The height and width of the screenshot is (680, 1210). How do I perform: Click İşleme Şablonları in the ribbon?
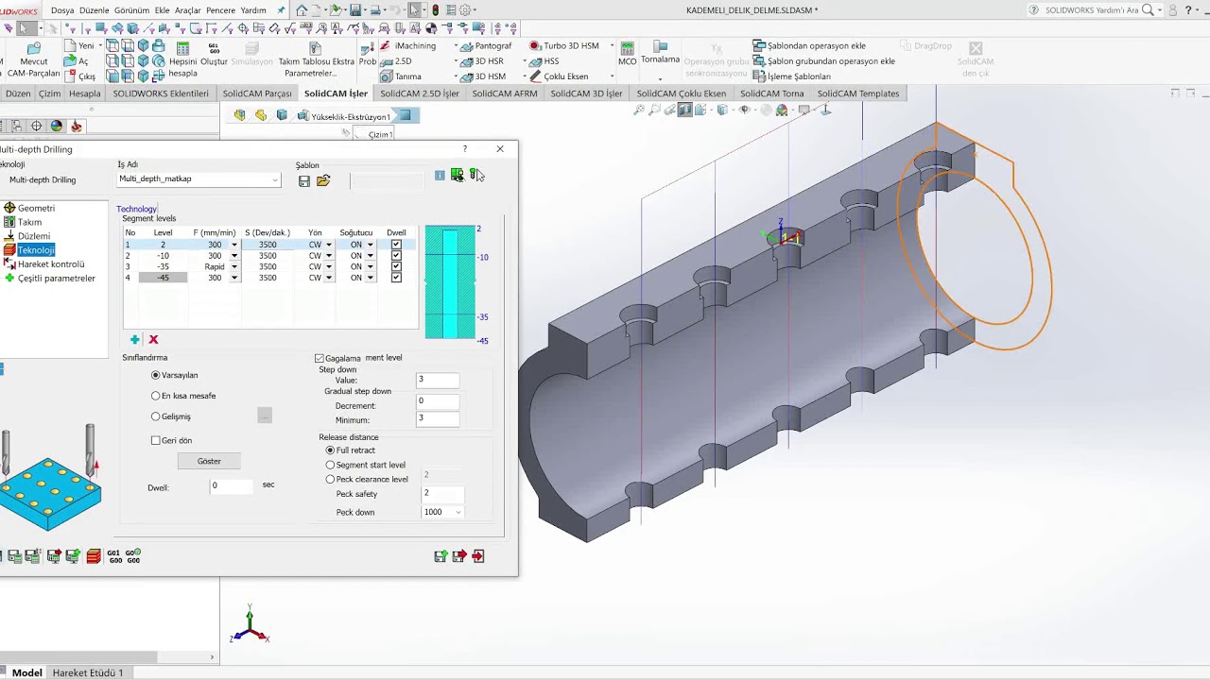[x=799, y=76]
